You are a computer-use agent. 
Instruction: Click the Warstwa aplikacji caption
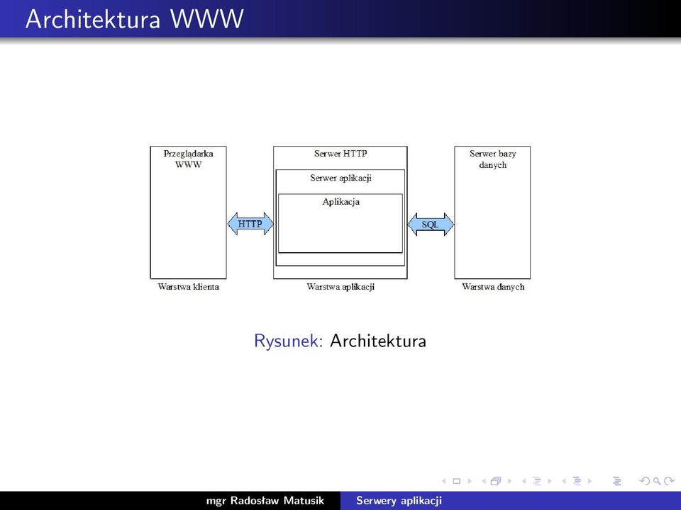340,287
